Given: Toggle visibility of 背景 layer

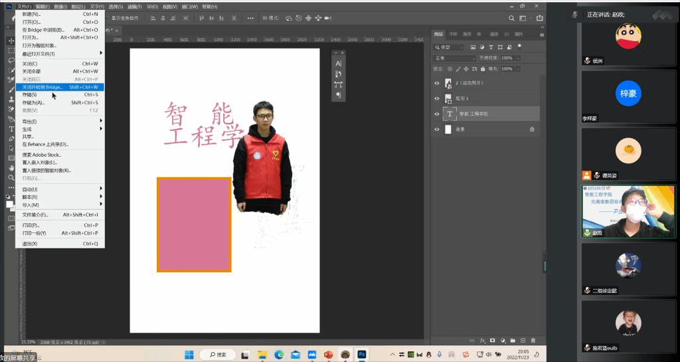Looking at the screenshot, I should [x=437, y=130].
